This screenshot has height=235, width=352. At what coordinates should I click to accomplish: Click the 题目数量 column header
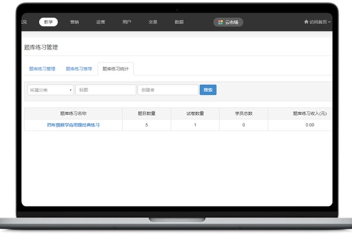[146, 113]
